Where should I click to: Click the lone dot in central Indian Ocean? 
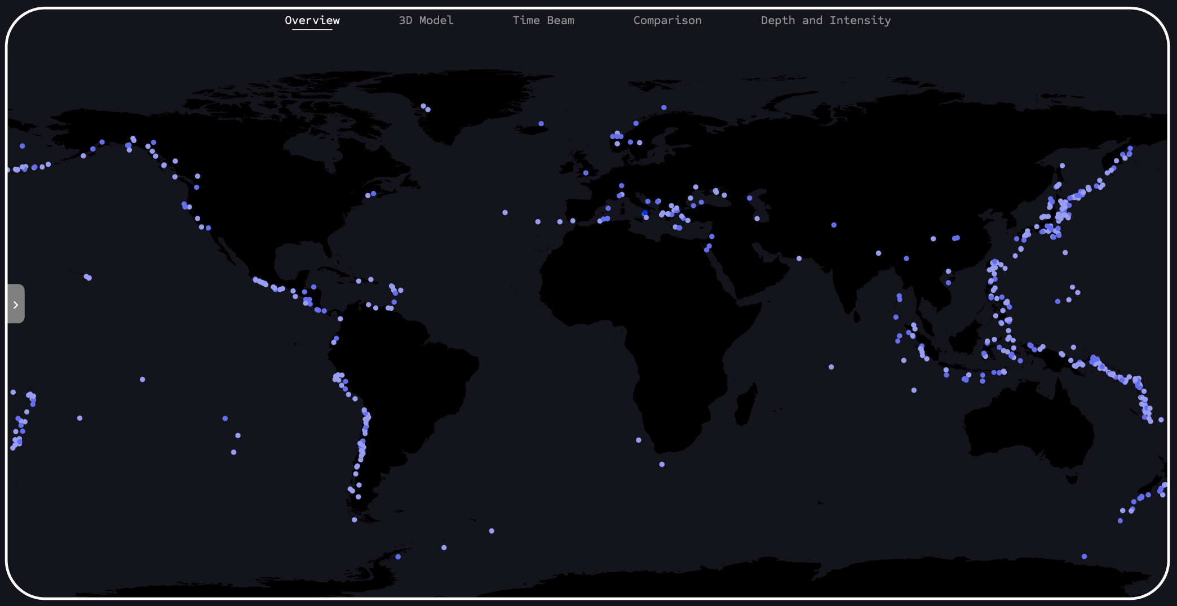tap(831, 367)
